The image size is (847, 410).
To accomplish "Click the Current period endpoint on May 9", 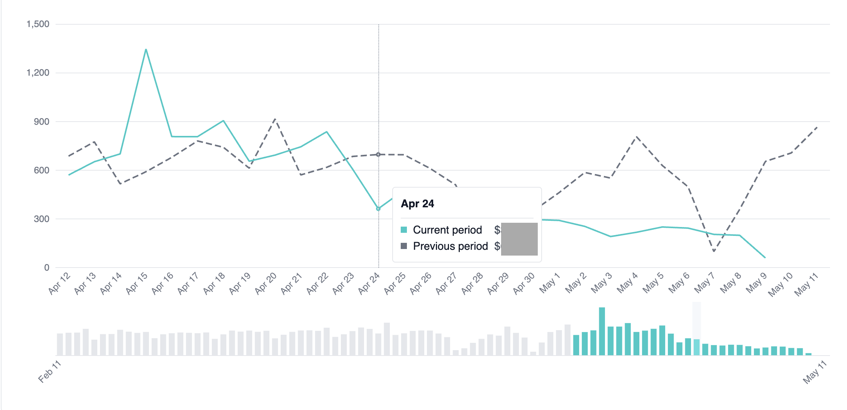I will [x=765, y=258].
